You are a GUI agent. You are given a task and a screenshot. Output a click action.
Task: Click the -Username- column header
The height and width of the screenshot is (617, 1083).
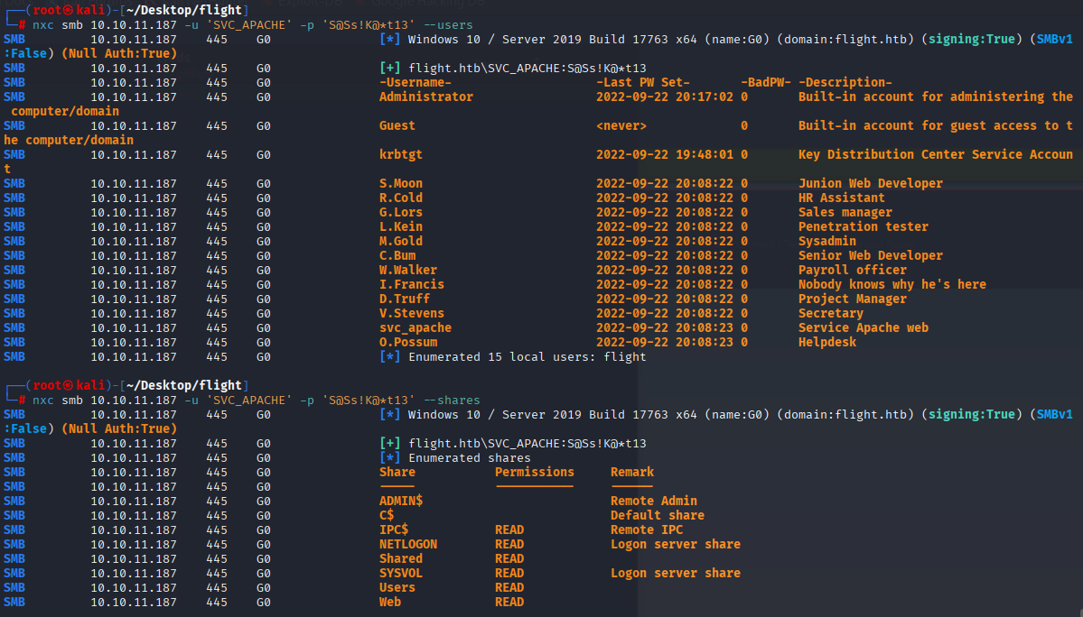click(415, 83)
